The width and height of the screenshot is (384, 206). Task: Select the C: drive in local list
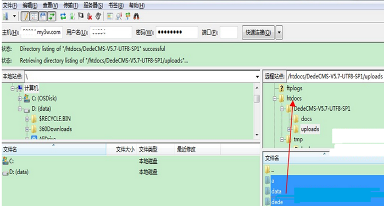click(12, 161)
